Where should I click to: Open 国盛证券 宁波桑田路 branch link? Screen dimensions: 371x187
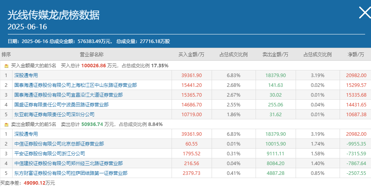61,105
